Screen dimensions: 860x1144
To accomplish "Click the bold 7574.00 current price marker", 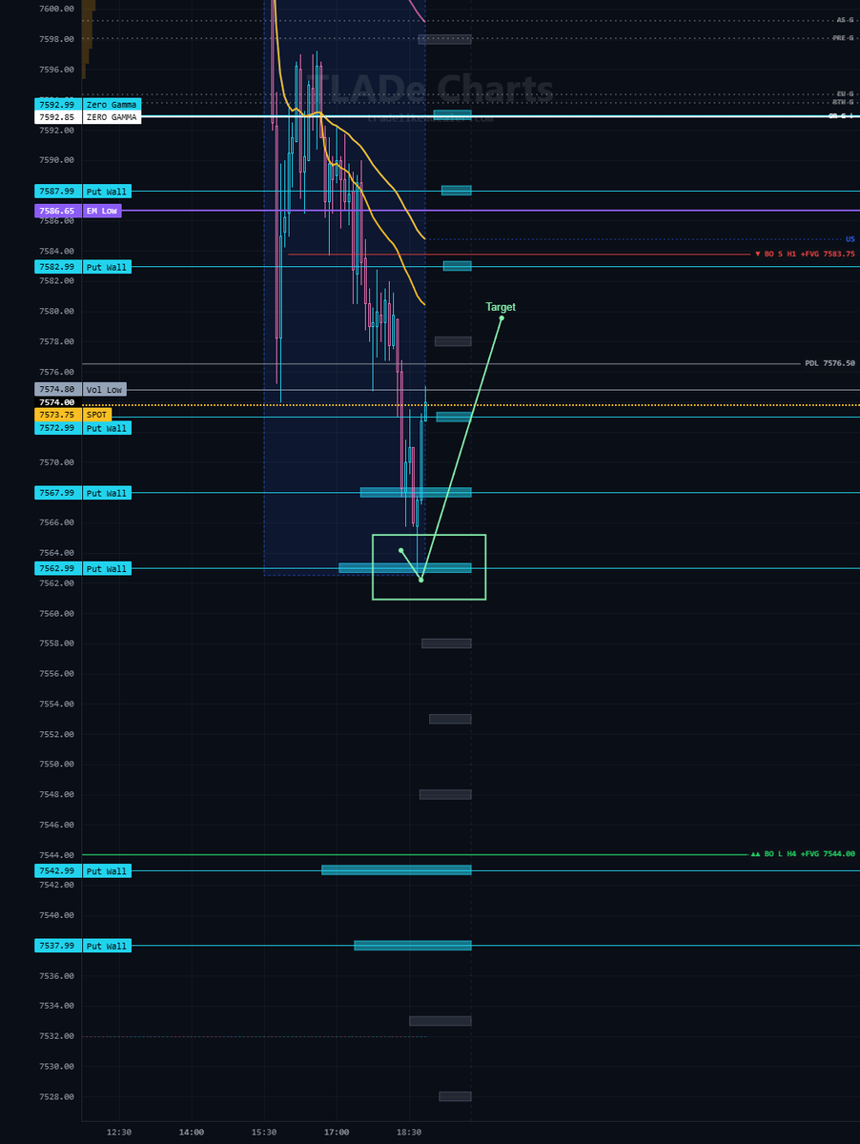I will click(x=57, y=402).
